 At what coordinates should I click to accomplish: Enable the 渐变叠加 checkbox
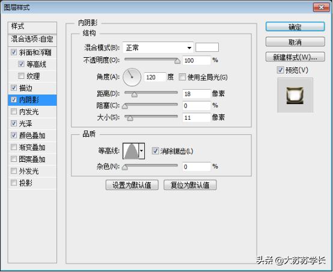tap(14, 147)
